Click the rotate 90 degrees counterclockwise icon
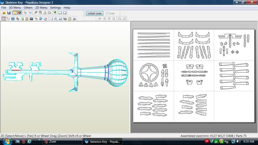The height and width of the screenshot is (145, 258). pyautogui.click(x=120, y=19)
